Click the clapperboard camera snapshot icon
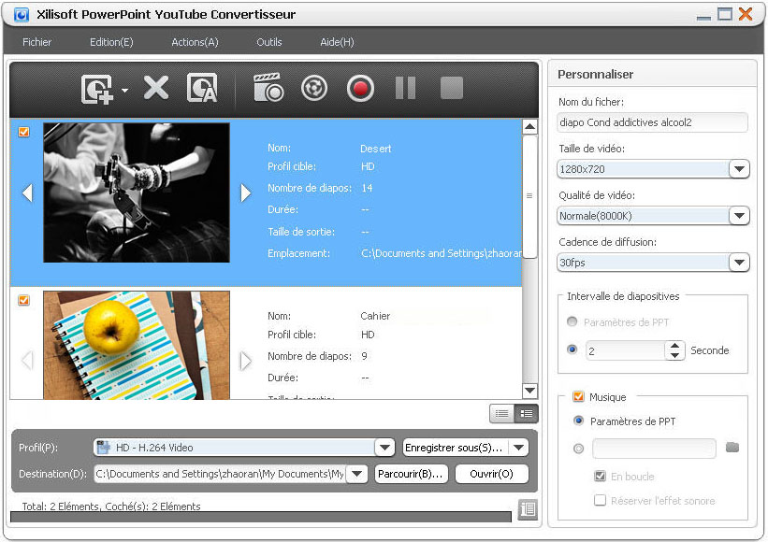Viewport: 768px width, 542px height. (x=268, y=88)
